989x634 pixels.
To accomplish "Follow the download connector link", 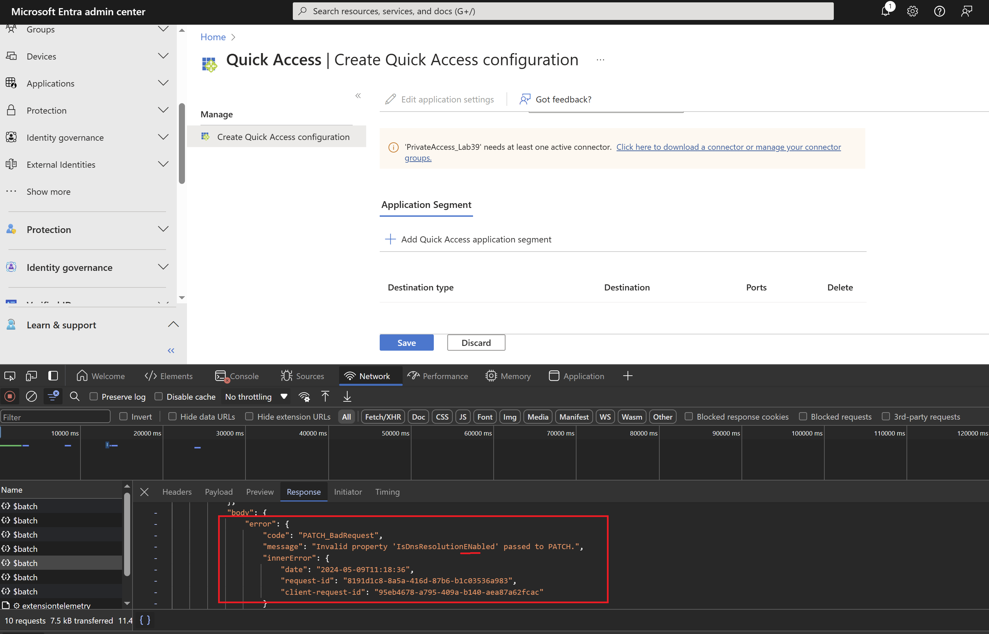I will pos(728,147).
